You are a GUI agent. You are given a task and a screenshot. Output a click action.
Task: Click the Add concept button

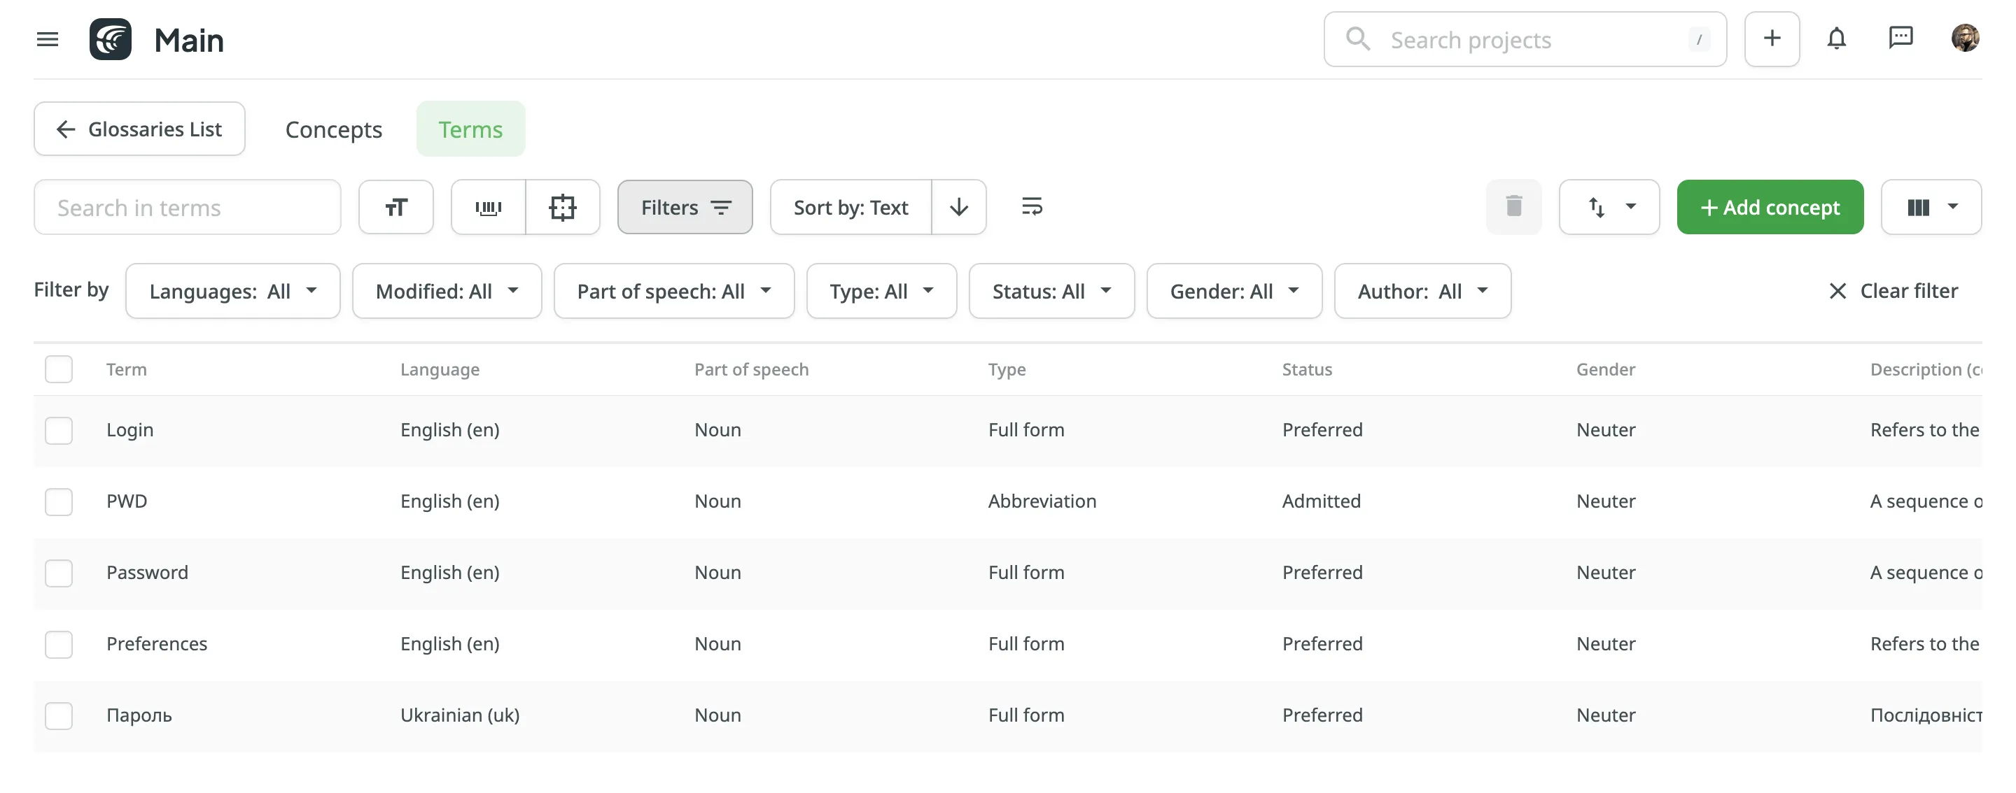[x=1770, y=207]
